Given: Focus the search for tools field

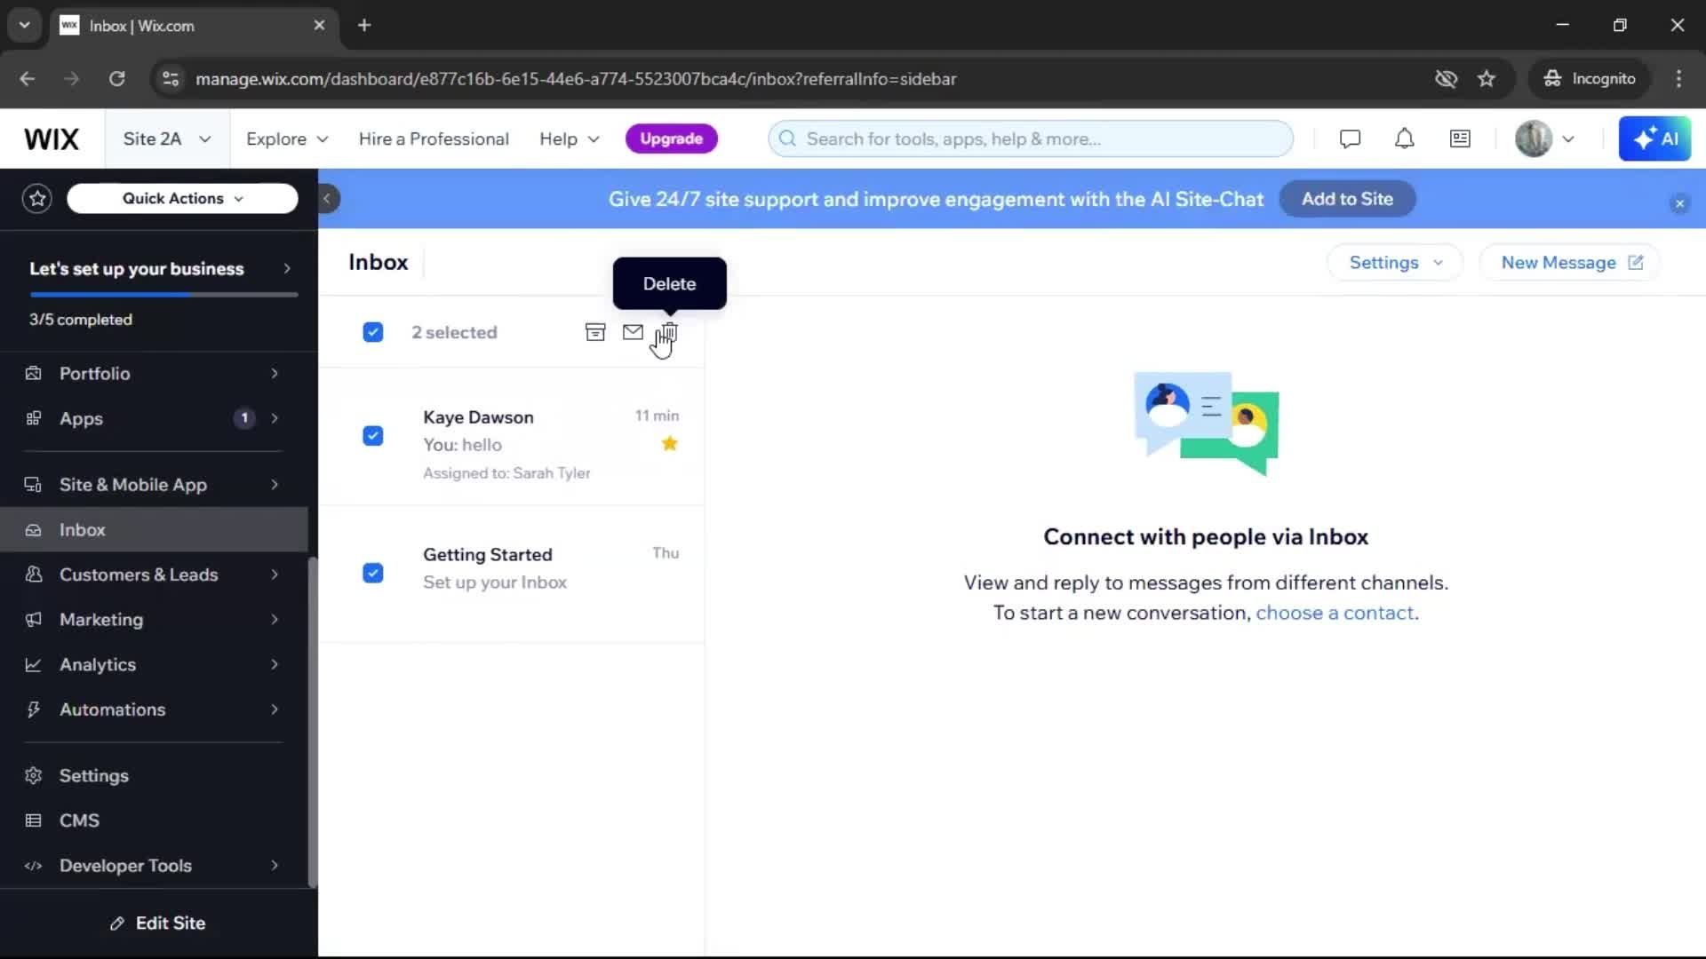Looking at the screenshot, I should coord(1031,139).
